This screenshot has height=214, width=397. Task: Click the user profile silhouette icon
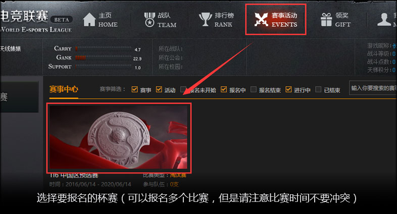click(384, 20)
